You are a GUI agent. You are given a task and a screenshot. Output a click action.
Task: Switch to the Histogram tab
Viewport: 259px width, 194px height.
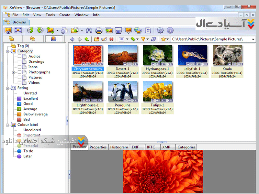(x=119, y=147)
